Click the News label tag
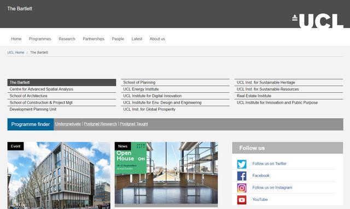Viewport: 350px width, 209px height. (x=122, y=146)
